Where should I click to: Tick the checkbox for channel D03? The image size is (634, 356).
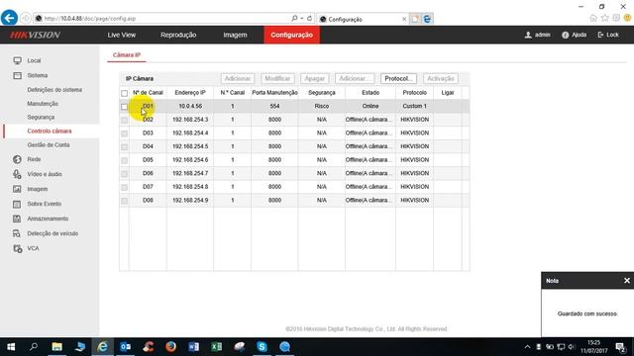(124, 133)
